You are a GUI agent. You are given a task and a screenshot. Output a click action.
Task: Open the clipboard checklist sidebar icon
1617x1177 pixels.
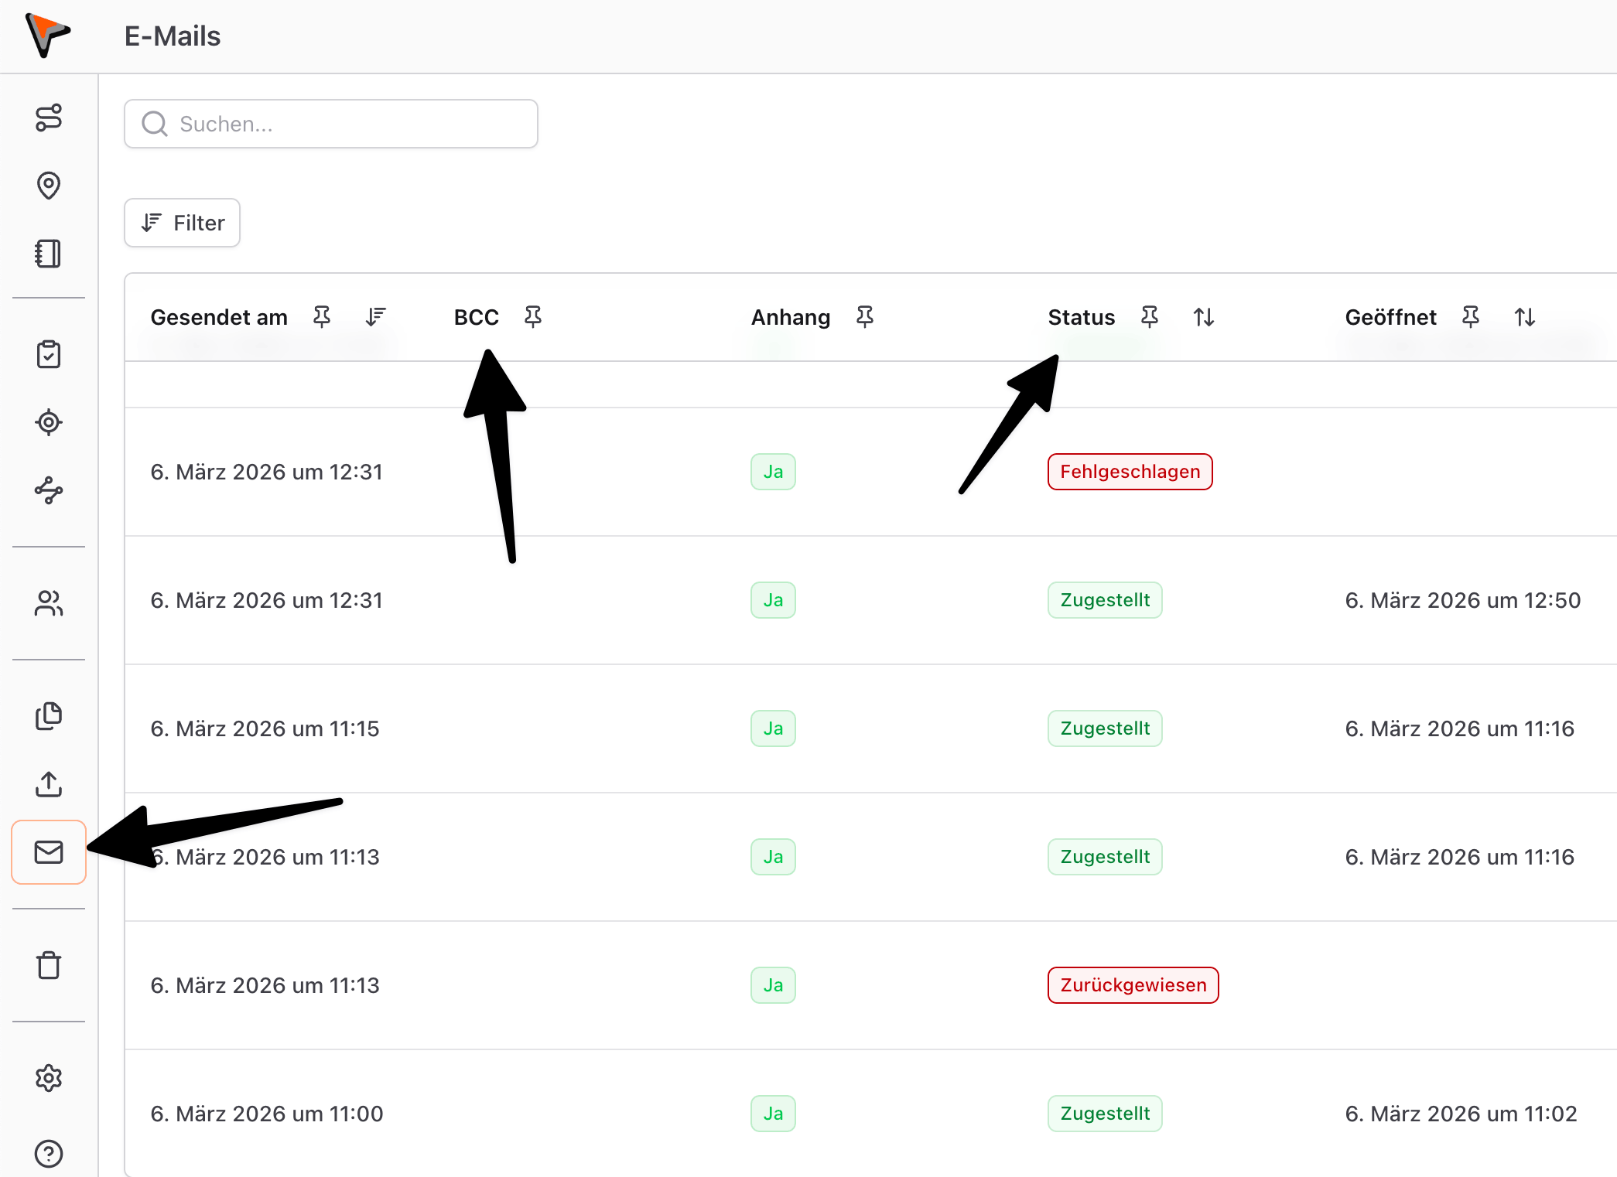pos(48,354)
